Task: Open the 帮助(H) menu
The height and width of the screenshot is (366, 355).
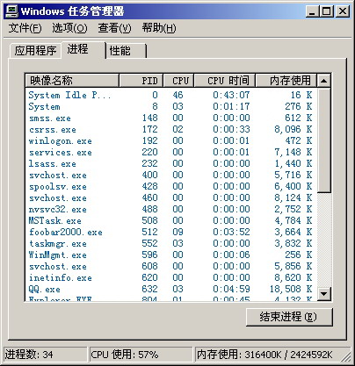Action: 159,28
